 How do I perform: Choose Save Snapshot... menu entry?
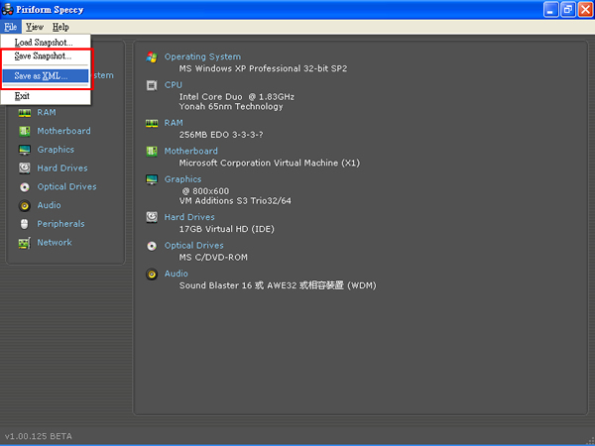[x=46, y=56]
